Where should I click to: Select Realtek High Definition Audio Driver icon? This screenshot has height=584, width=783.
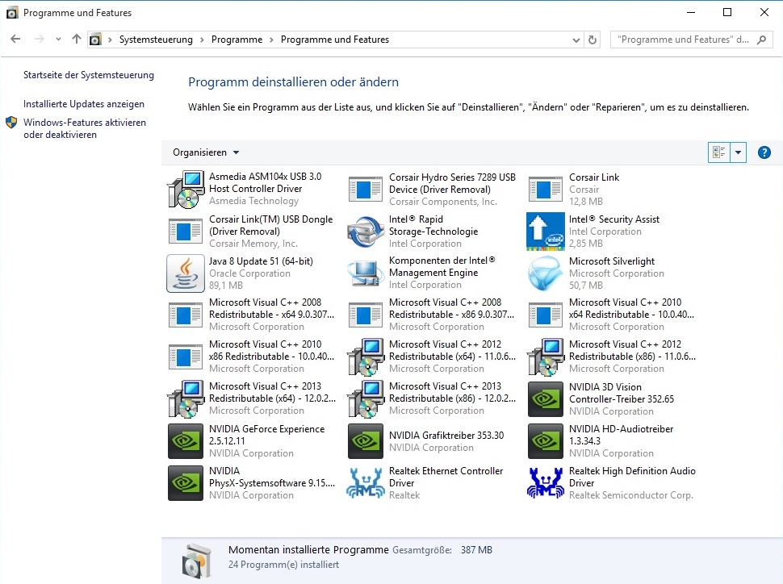[x=546, y=482]
